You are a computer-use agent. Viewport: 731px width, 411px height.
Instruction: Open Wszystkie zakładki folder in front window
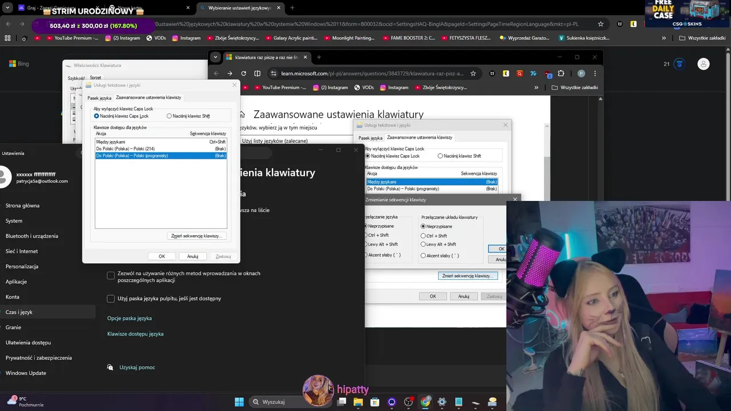tap(575, 87)
